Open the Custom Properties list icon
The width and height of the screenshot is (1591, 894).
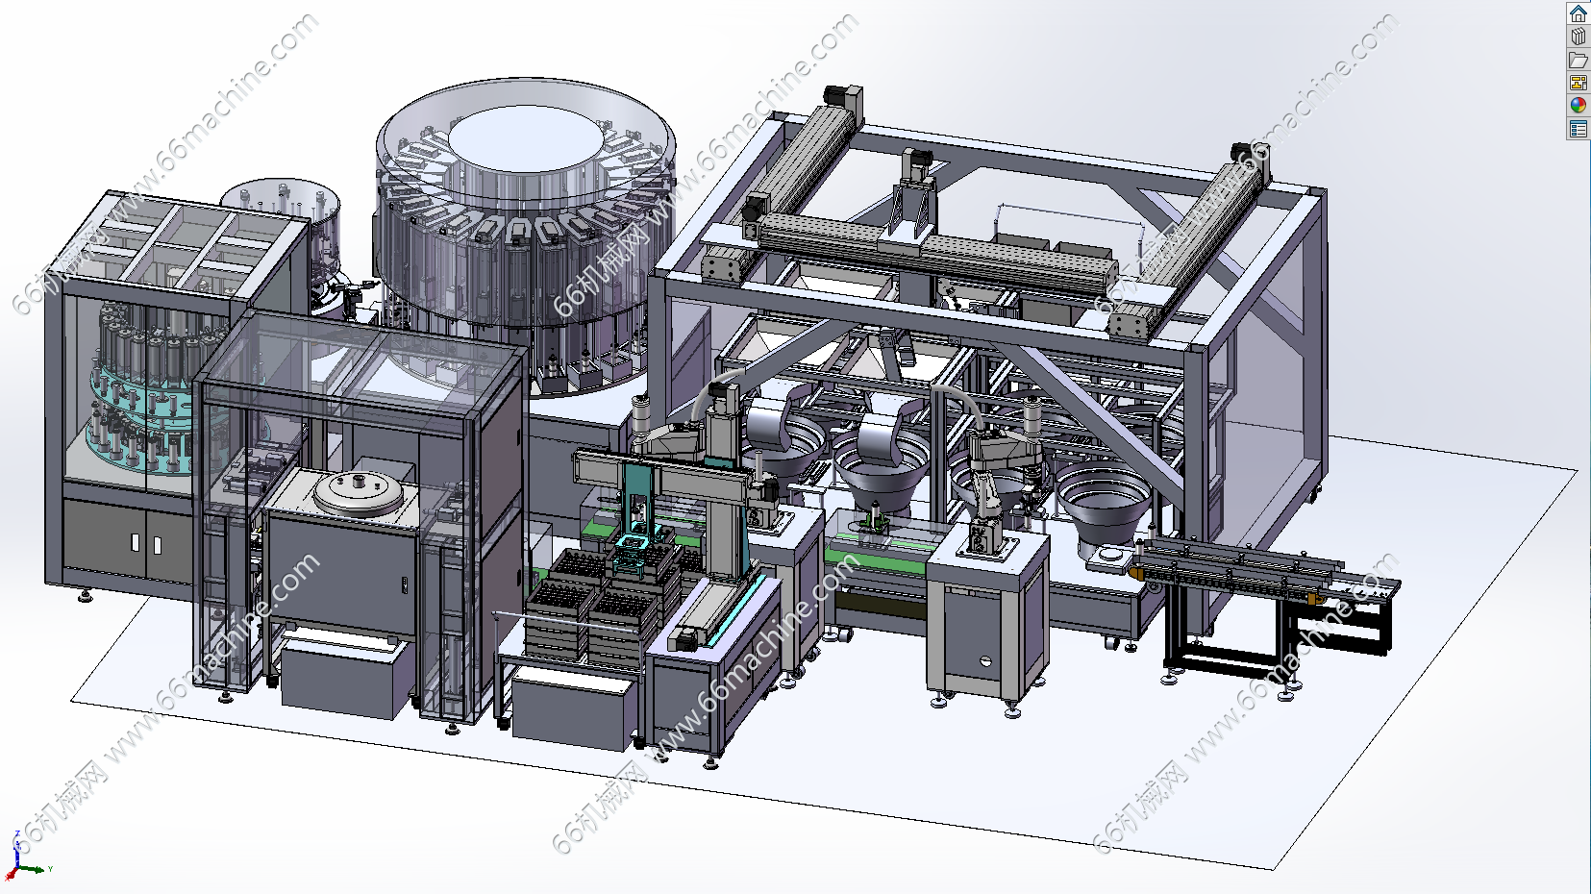[x=1578, y=129]
